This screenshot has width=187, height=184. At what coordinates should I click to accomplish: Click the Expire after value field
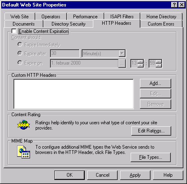coord(65,54)
